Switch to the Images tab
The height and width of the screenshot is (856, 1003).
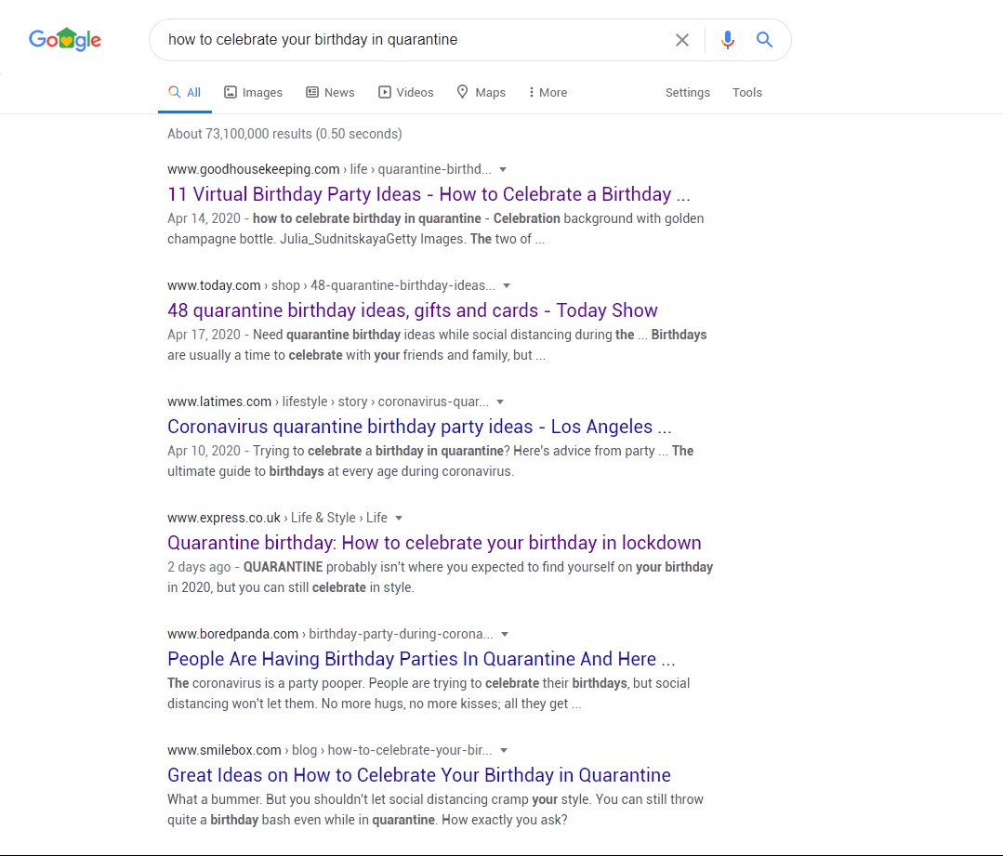(x=254, y=92)
